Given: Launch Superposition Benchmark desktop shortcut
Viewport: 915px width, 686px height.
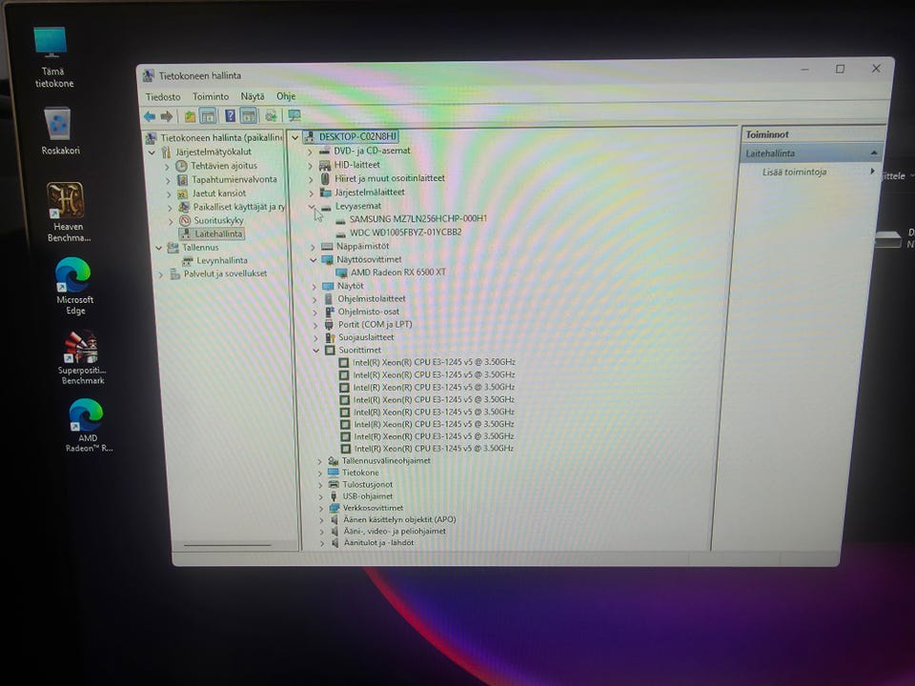Looking at the screenshot, I should coord(82,358).
